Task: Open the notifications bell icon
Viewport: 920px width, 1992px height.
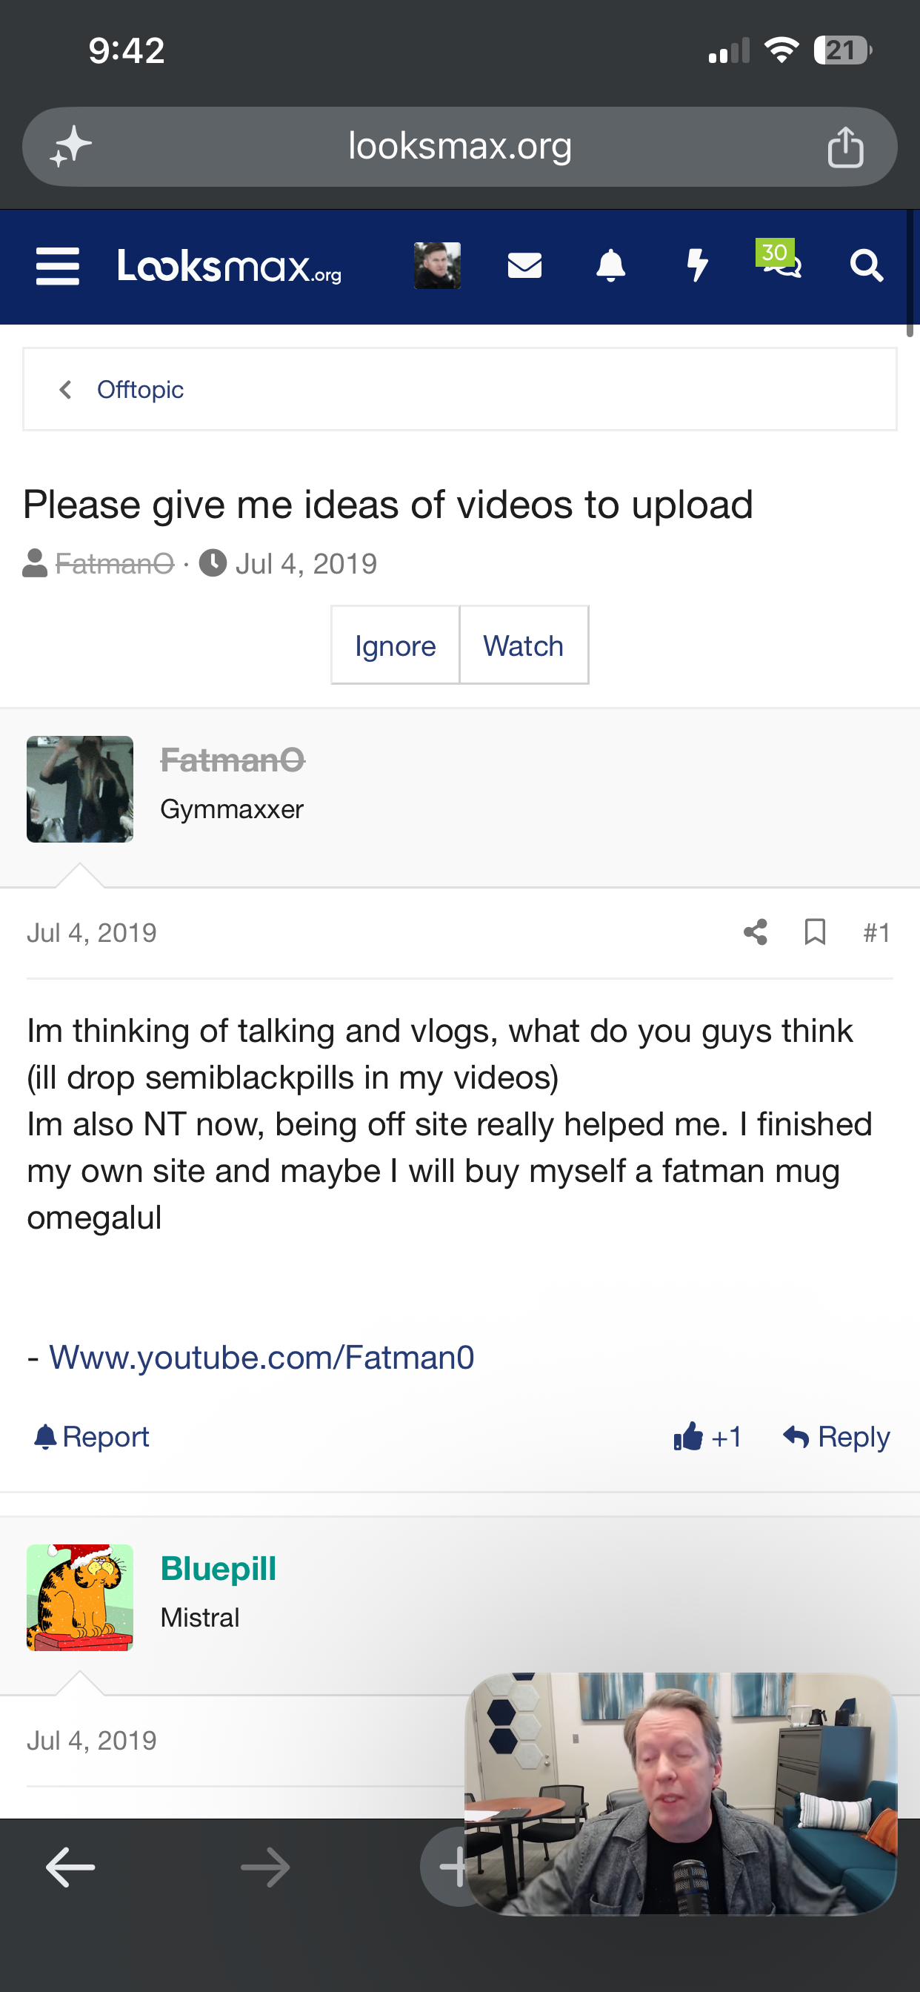Action: coord(611,266)
